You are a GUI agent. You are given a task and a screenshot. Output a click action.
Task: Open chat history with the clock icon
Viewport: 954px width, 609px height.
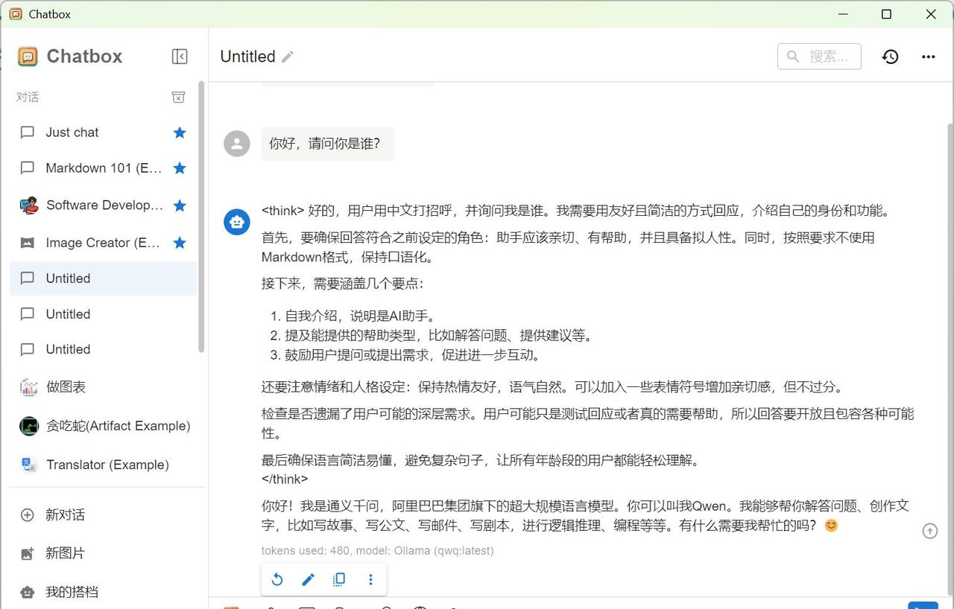(890, 56)
